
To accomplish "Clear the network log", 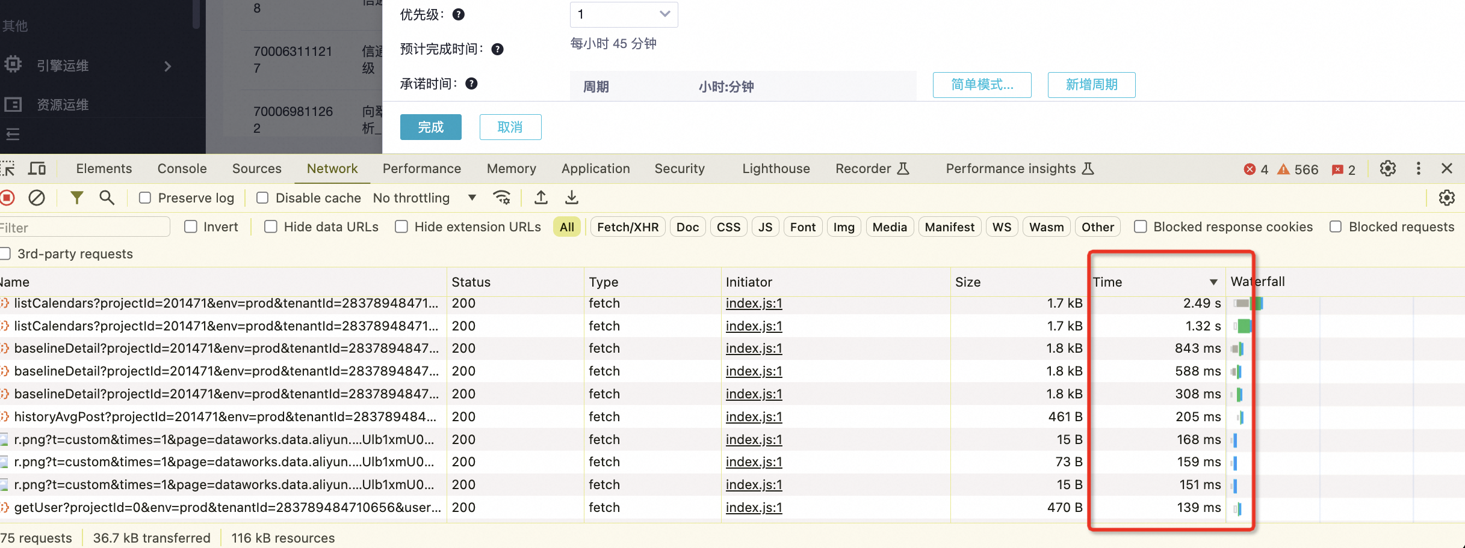I will point(37,198).
